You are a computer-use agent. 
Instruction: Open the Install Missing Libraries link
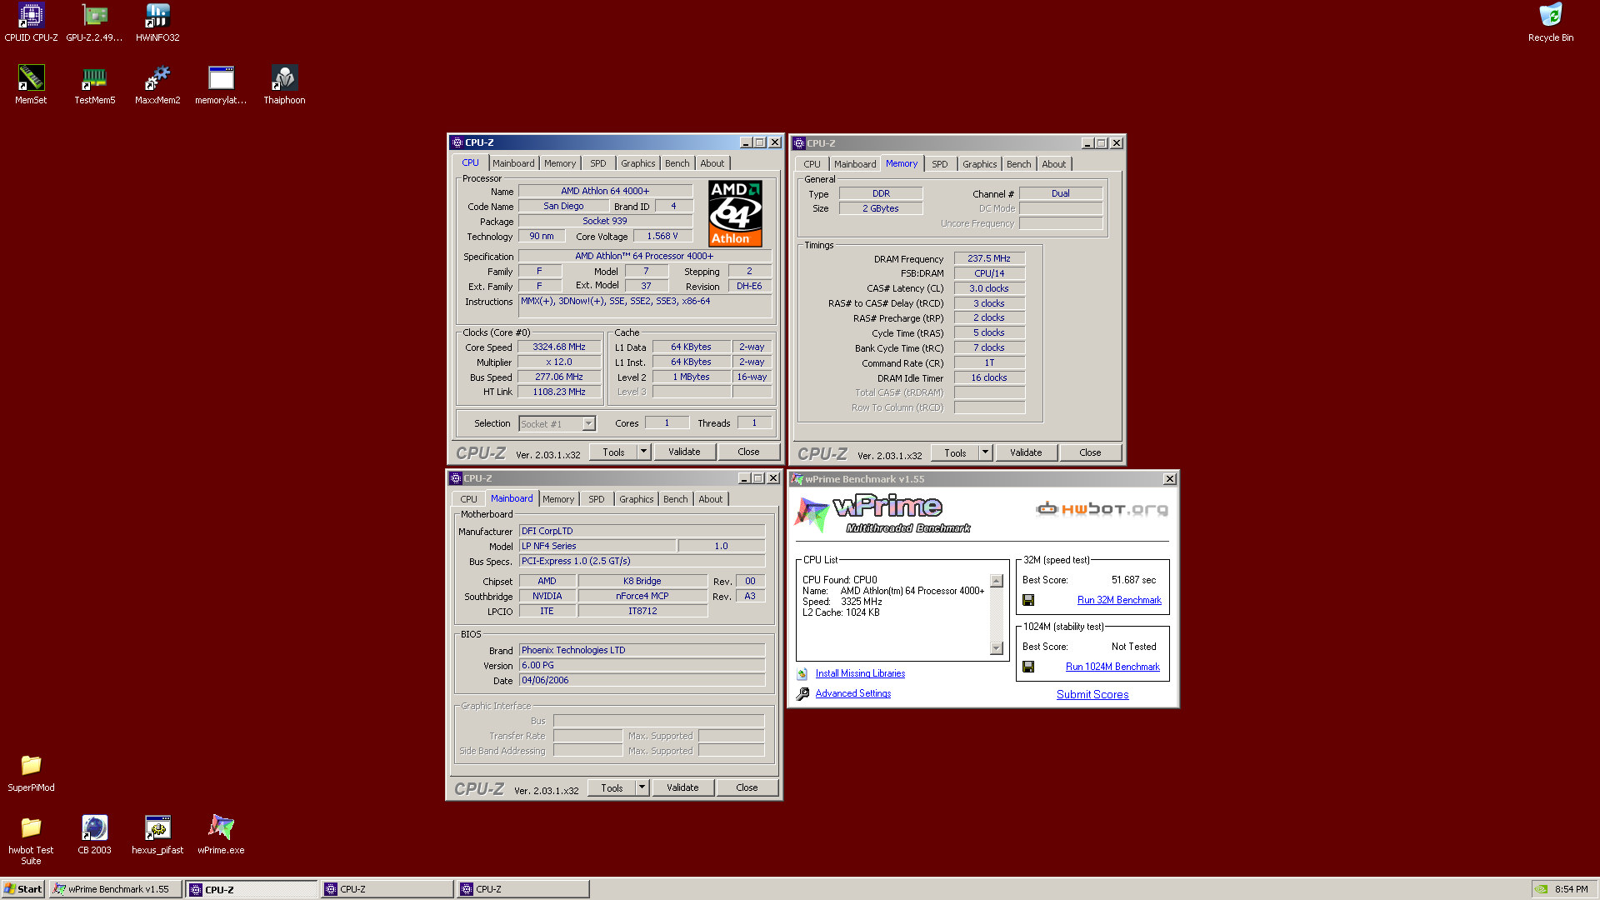(860, 673)
